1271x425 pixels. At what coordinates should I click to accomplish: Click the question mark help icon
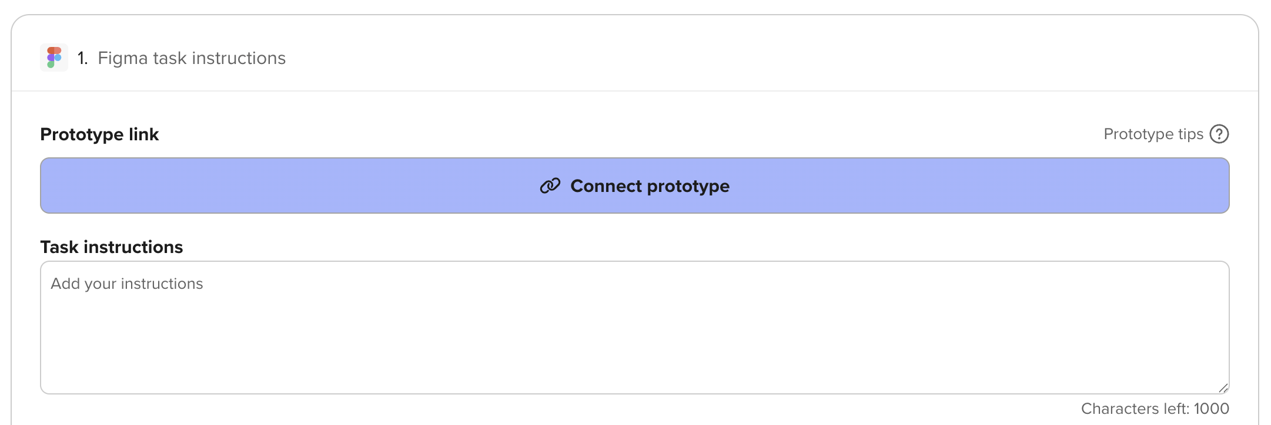point(1219,134)
